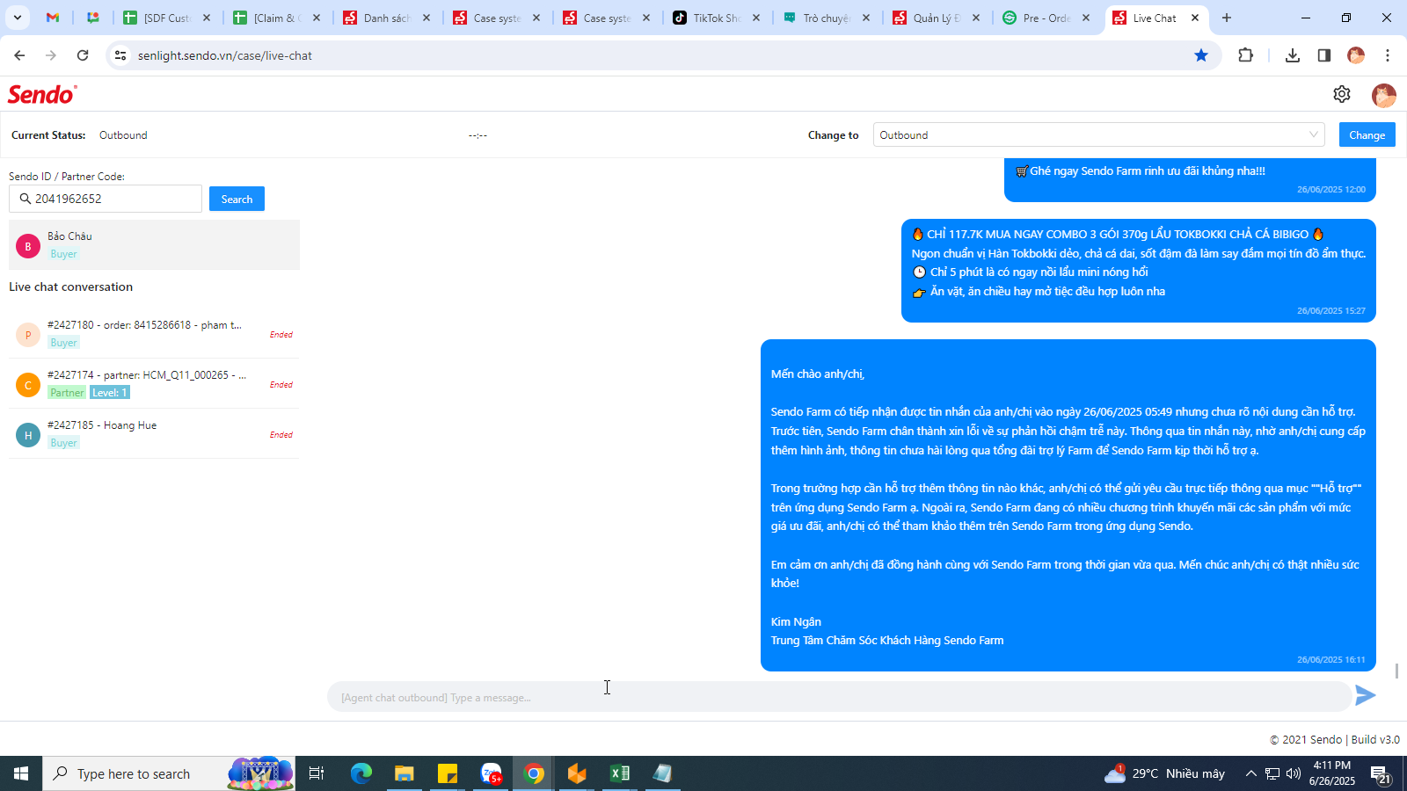Focus the Sendo ID / Partner Code field
The height and width of the screenshot is (791, 1407).
pos(106,199)
